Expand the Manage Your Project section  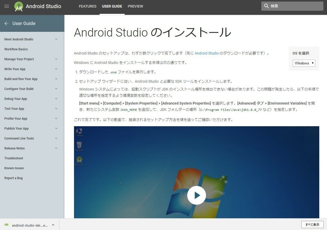pyautogui.click(x=56, y=59)
